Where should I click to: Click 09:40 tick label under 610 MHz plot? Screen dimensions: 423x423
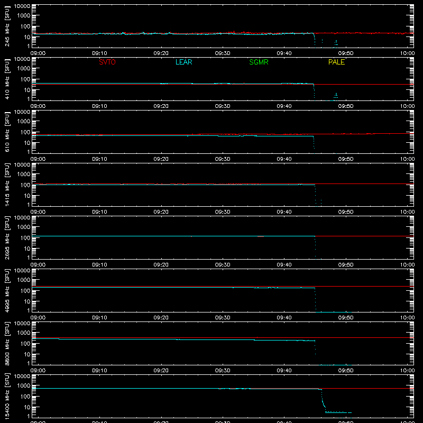284,159
